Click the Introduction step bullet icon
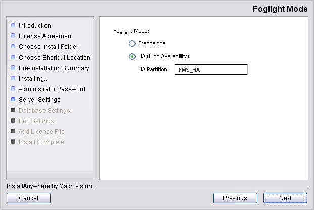 13,25
